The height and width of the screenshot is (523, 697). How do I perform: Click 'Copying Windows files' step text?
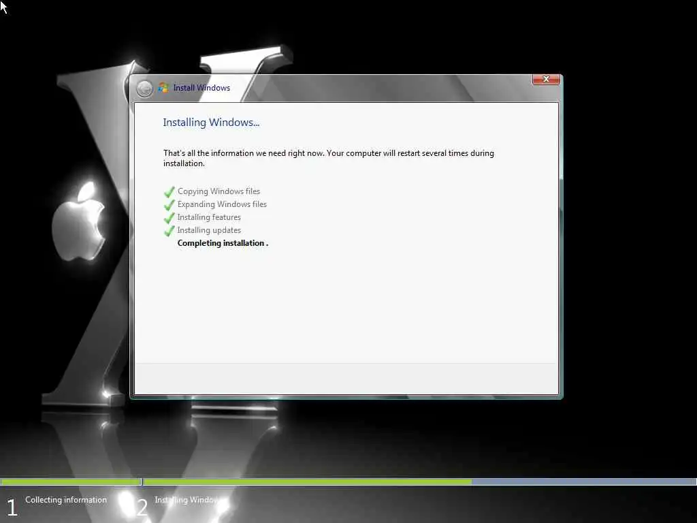tap(218, 191)
